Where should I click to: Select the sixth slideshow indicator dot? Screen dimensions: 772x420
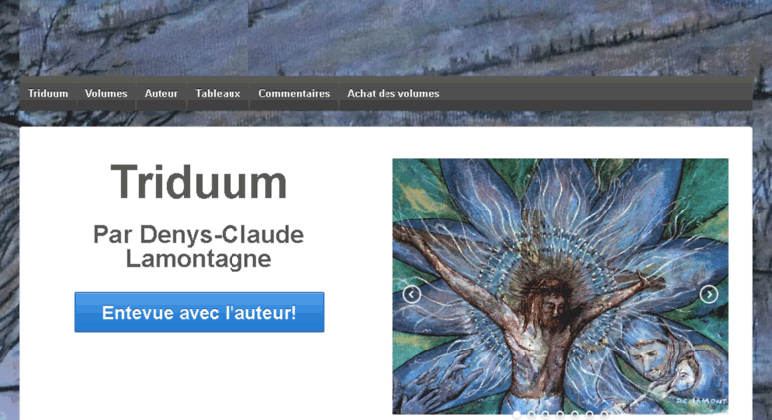(x=590, y=415)
